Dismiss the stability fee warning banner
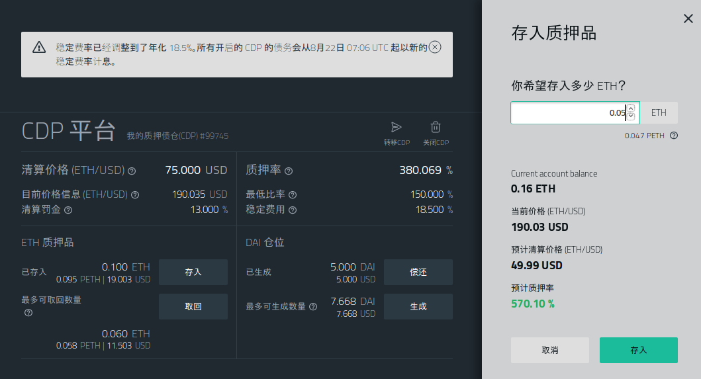Viewport: 701px width, 379px height. tap(435, 47)
